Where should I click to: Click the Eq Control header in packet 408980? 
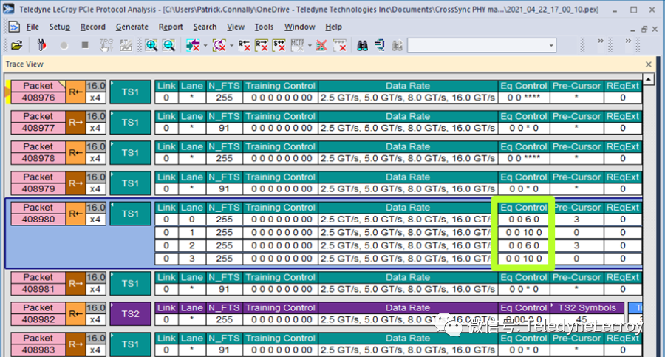(x=523, y=208)
